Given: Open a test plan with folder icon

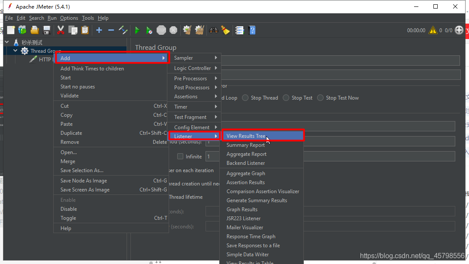Looking at the screenshot, I should (35, 30).
